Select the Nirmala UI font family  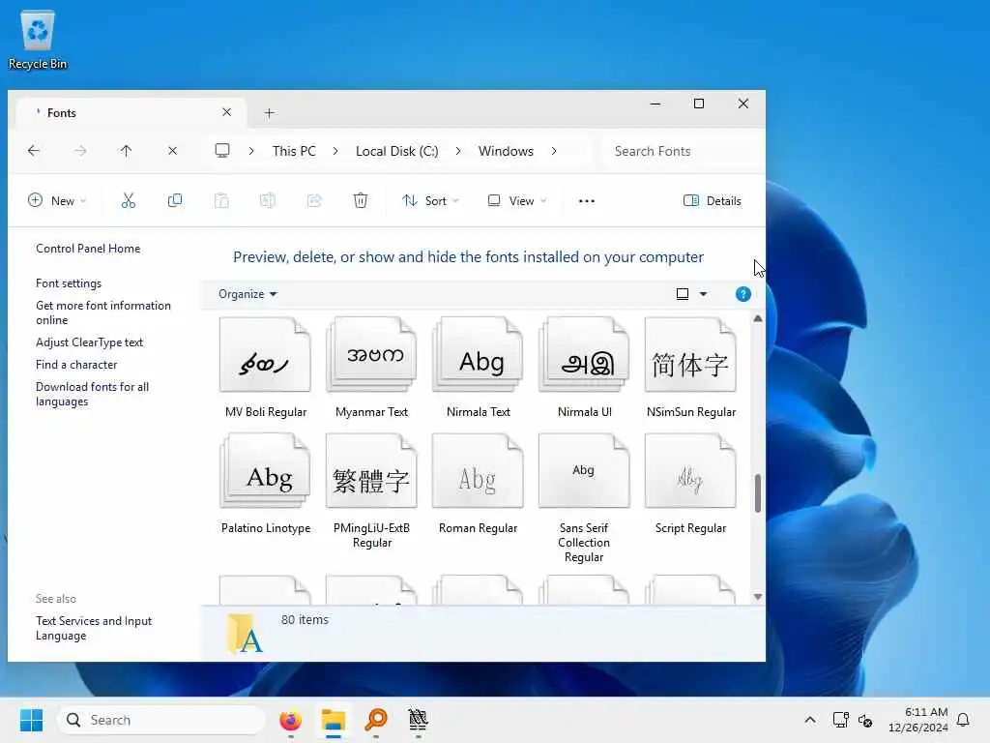584,368
